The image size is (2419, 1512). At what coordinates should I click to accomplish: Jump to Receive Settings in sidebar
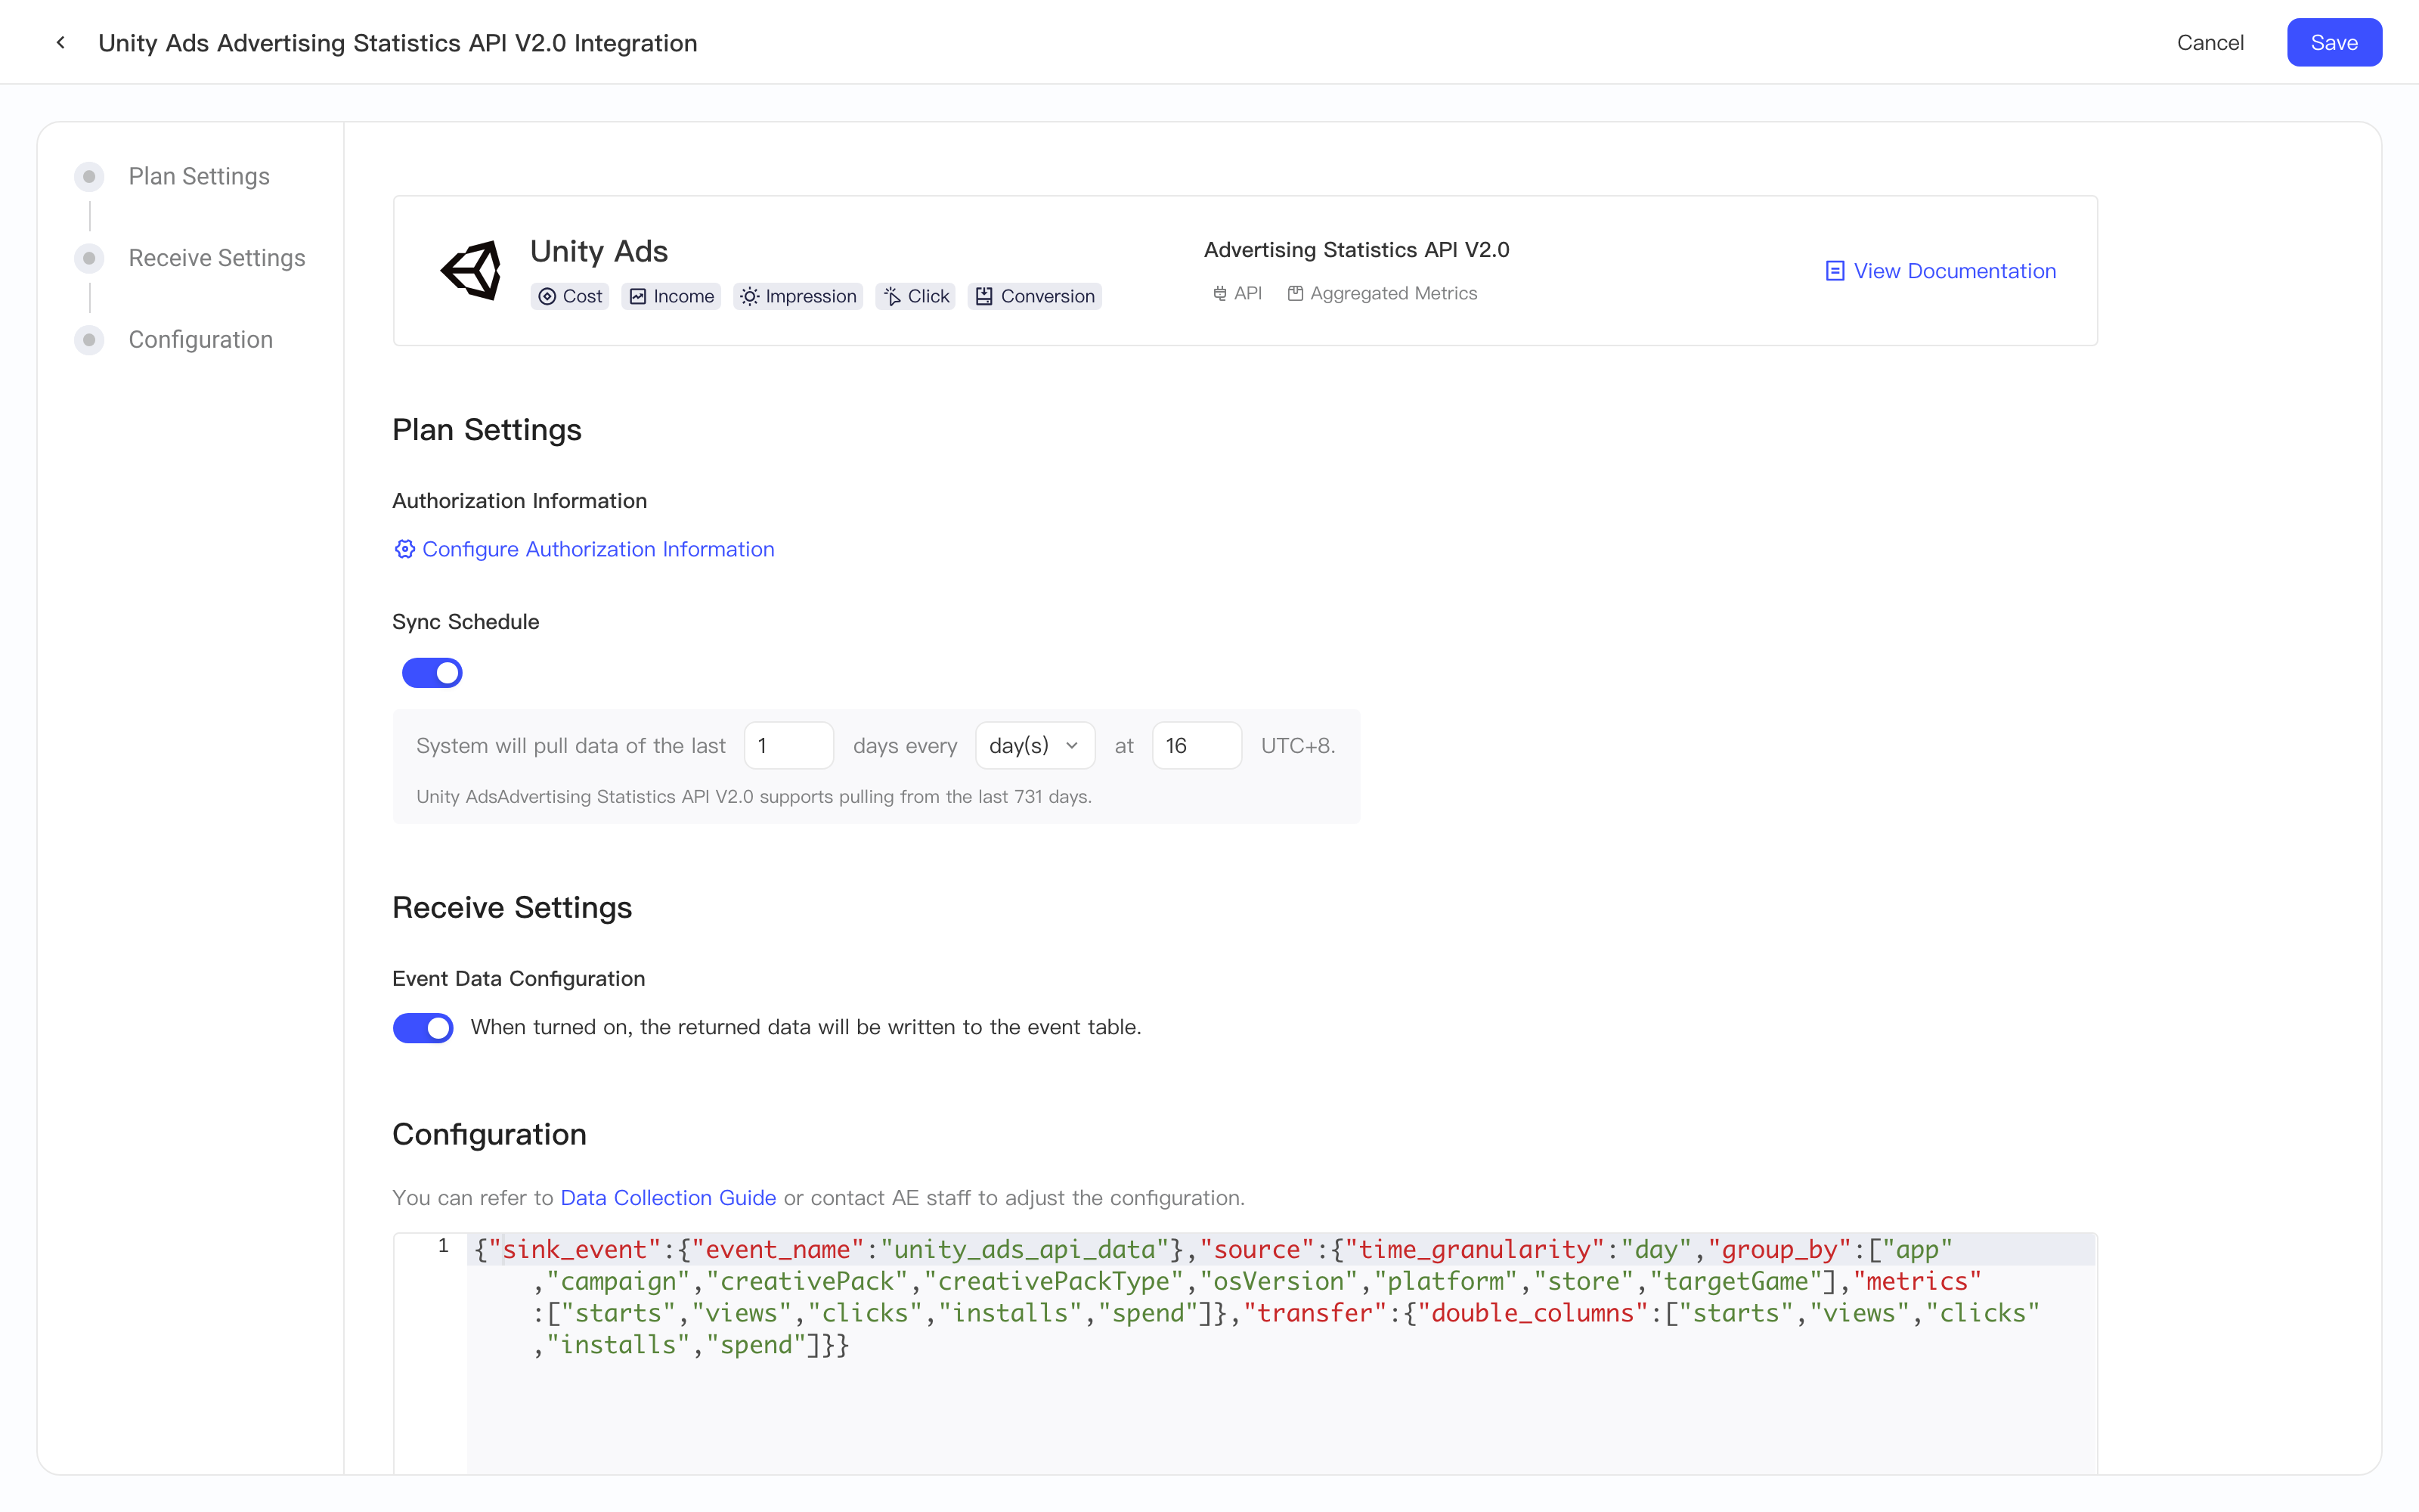[x=217, y=258]
